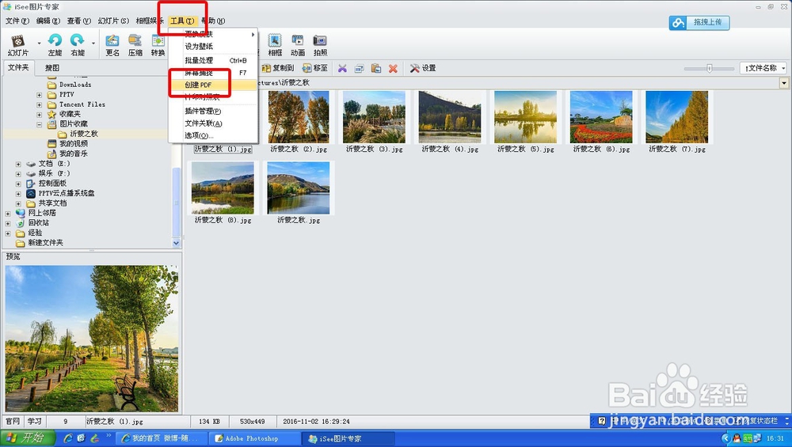
Task: Click the 学习 status bar link
Action: [34, 421]
